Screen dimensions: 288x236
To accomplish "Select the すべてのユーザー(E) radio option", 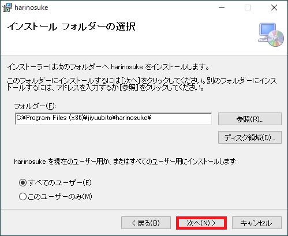I will click(55, 182).
